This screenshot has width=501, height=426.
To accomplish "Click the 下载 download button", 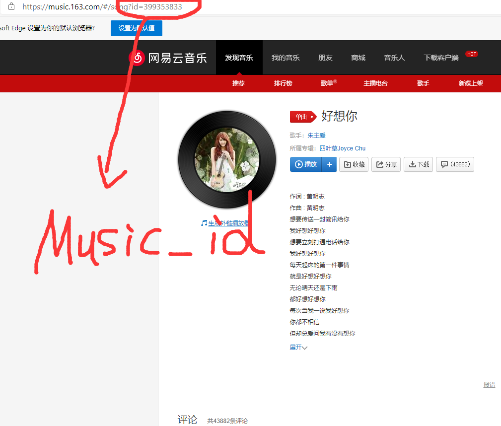I will pyautogui.click(x=419, y=164).
